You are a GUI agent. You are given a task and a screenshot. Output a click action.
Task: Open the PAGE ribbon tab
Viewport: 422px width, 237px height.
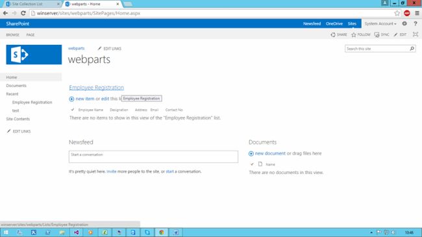[x=31, y=35]
